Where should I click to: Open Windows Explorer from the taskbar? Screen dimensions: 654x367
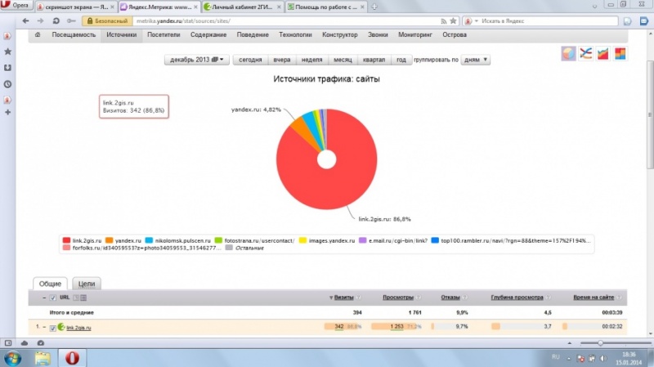[x=43, y=358]
